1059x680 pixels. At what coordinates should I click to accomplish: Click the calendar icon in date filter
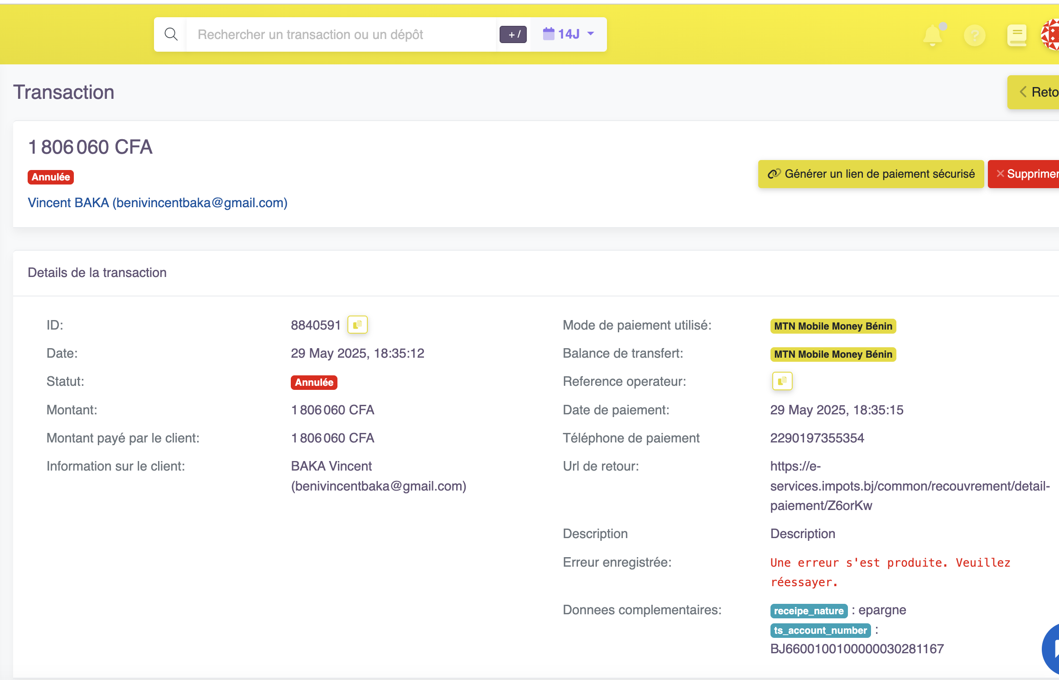tap(549, 34)
